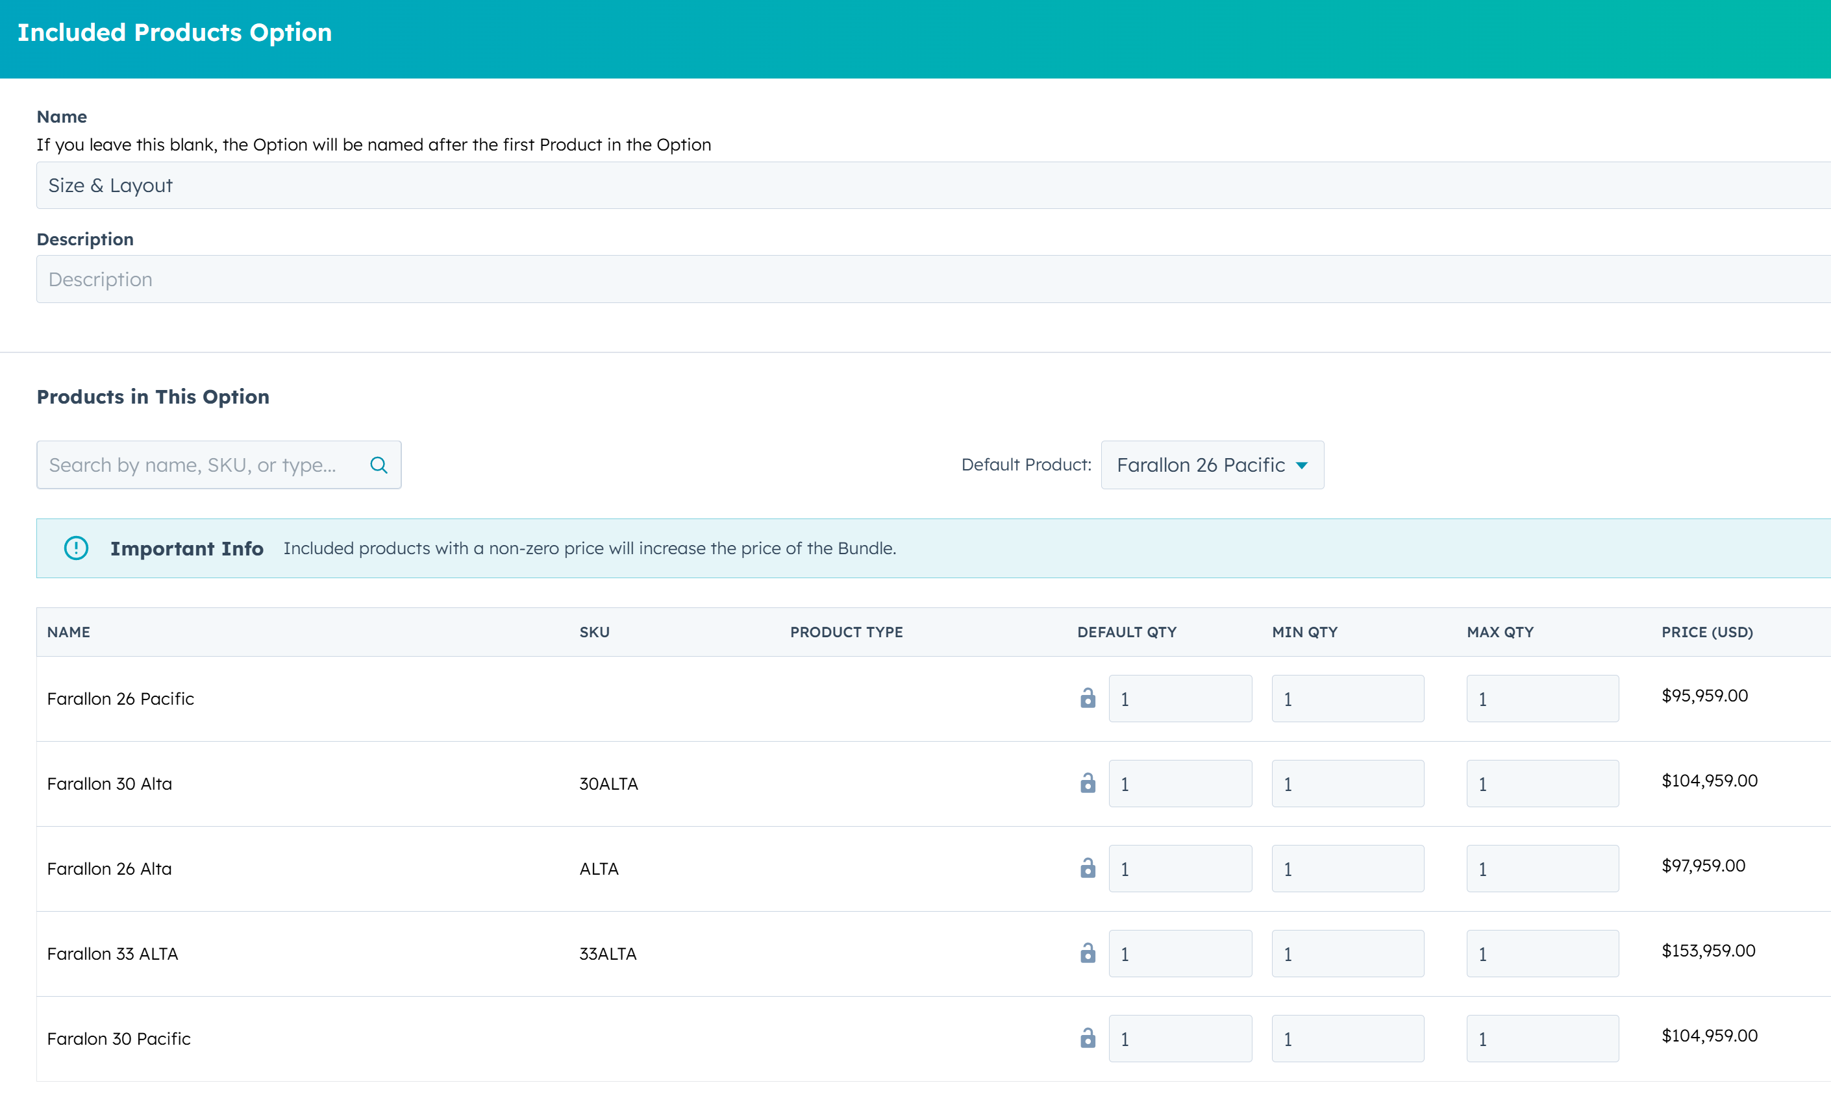Click the lock icon on Farallon 26 Alta row
Screen dimensions: 1831x1096
1087,868
